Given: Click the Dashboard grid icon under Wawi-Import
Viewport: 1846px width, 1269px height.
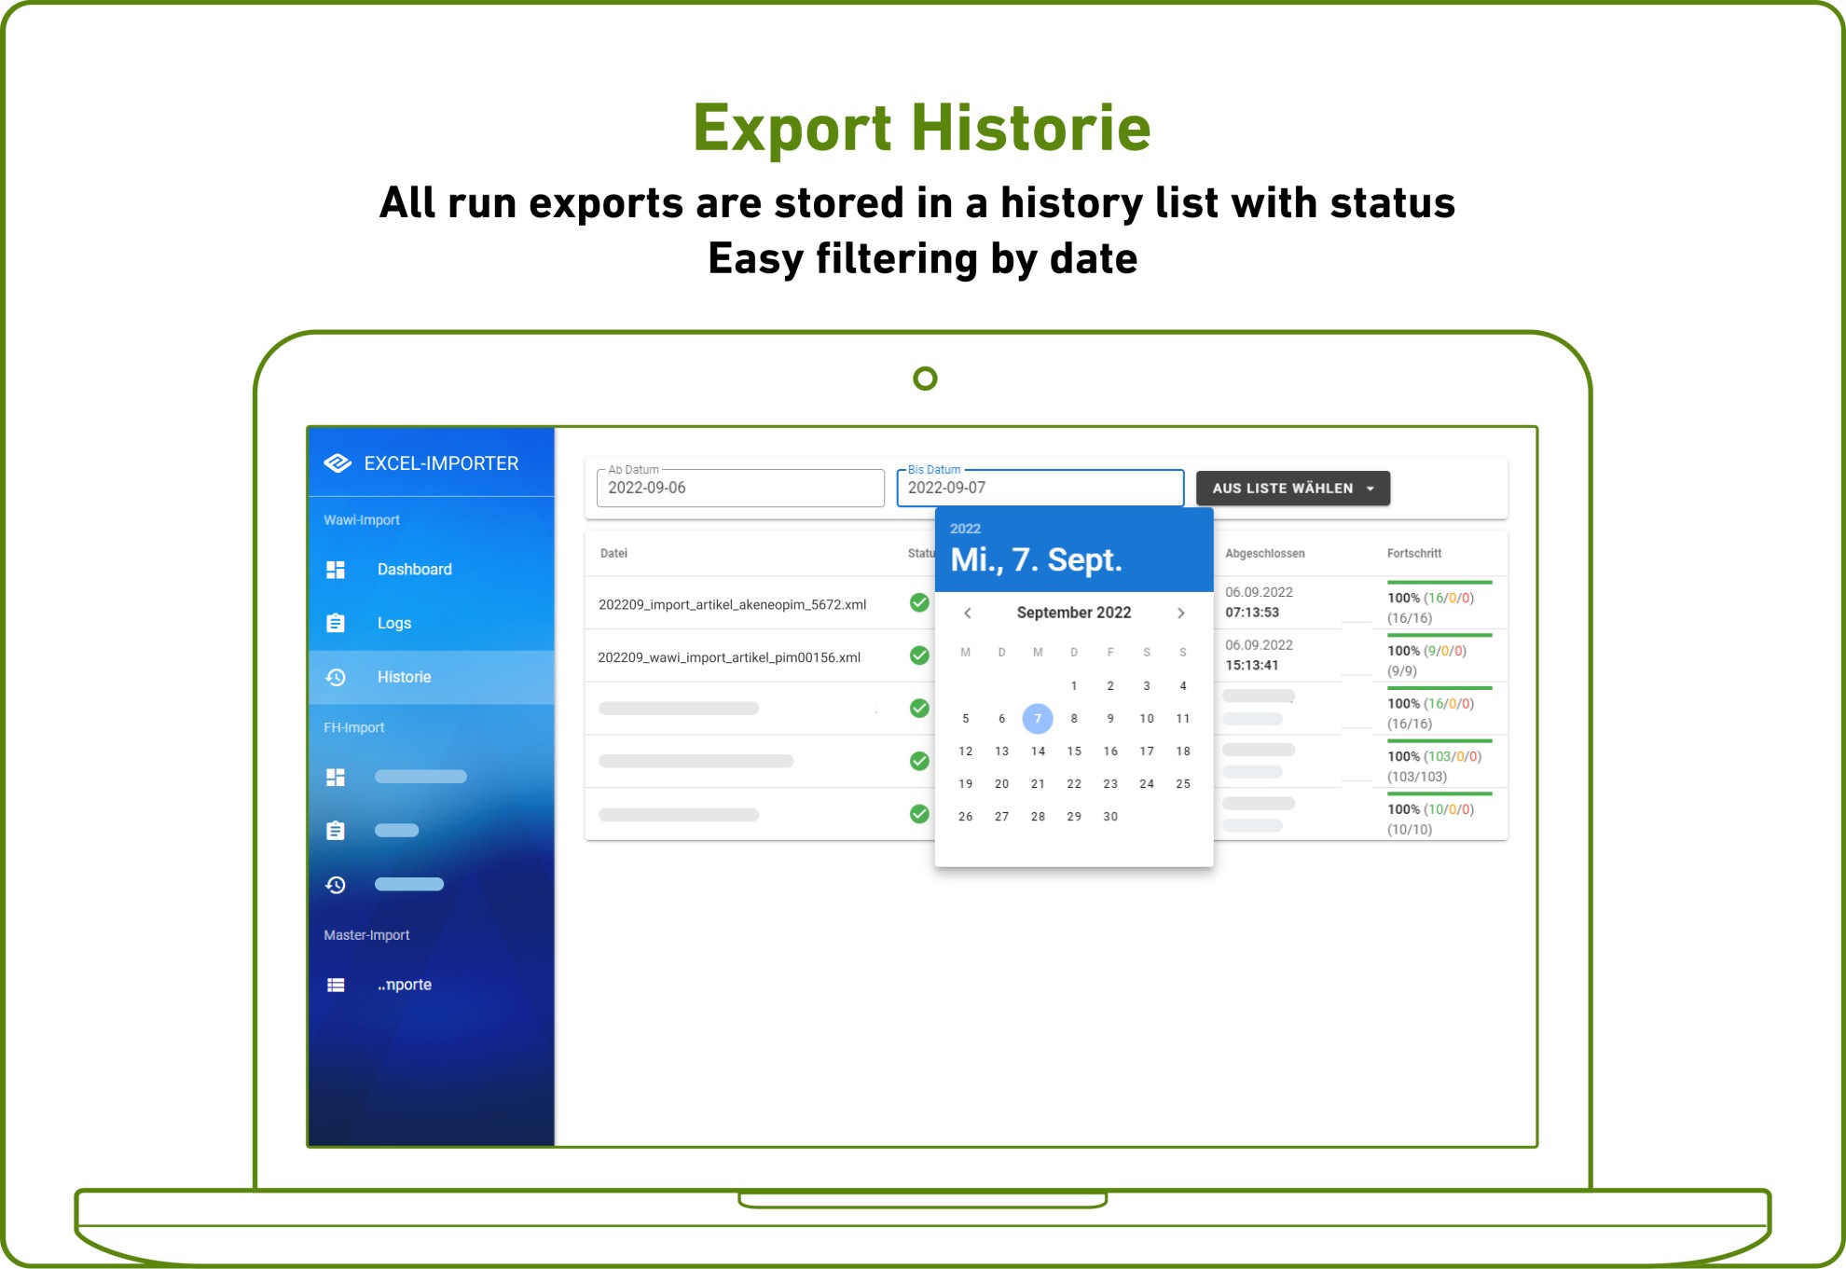Looking at the screenshot, I should (x=336, y=570).
